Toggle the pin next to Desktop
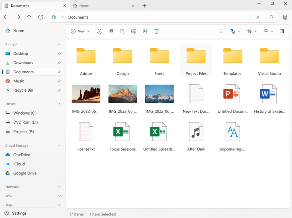The image size is (292, 218). pyautogui.click(x=59, y=54)
